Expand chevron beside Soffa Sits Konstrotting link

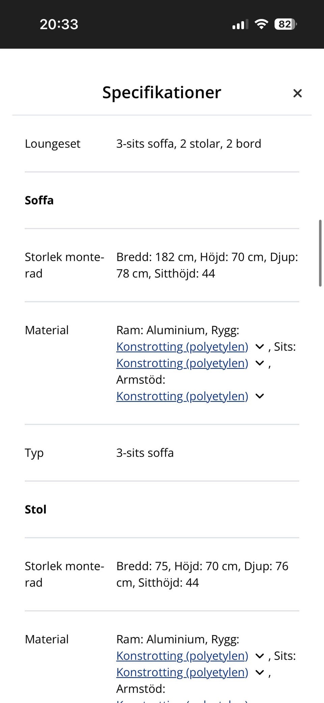260,363
